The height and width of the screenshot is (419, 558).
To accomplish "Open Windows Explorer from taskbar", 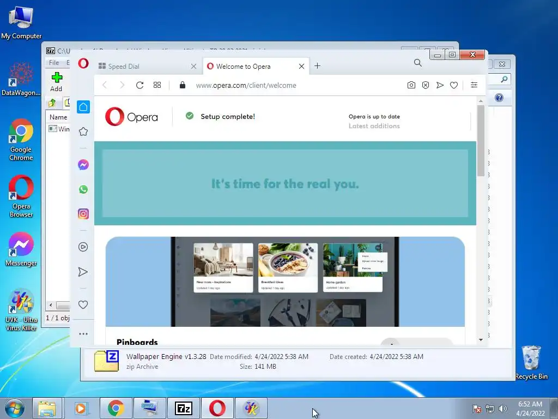I will tap(47, 408).
